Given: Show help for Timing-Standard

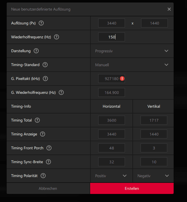Looking at the screenshot, I should pyautogui.click(x=45, y=65).
